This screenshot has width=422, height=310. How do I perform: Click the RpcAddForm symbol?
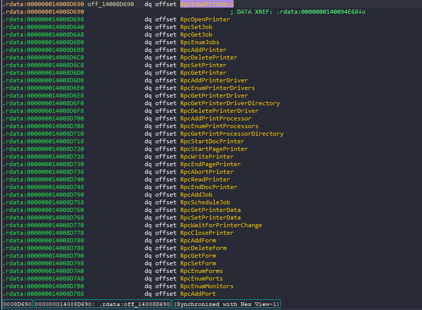(198, 240)
